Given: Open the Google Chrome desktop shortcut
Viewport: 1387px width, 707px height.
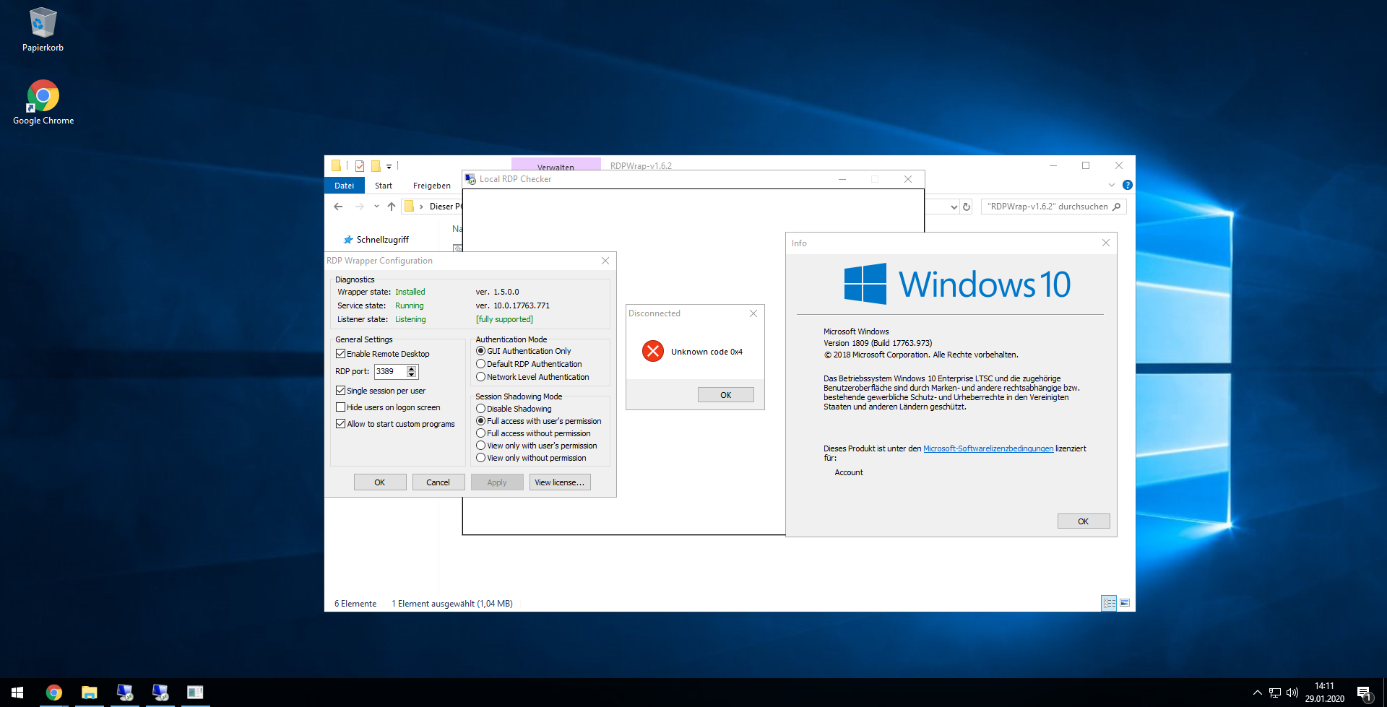Looking at the screenshot, I should [x=43, y=103].
